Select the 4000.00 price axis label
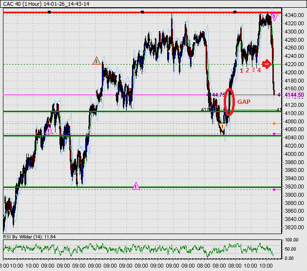The width and height of the screenshot is (307, 271). point(294,154)
